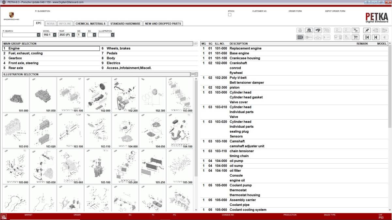
Task: Click the pushpin icon in the toolbar
Action: (x=367, y=30)
